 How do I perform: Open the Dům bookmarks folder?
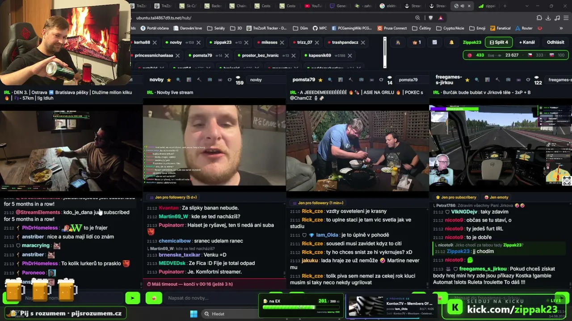tap(301, 28)
